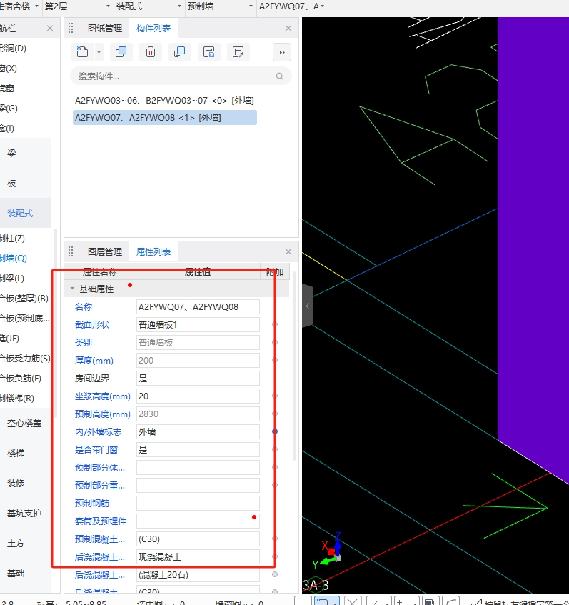Select 基坑支护 in the navigation sidebar

[x=24, y=514]
